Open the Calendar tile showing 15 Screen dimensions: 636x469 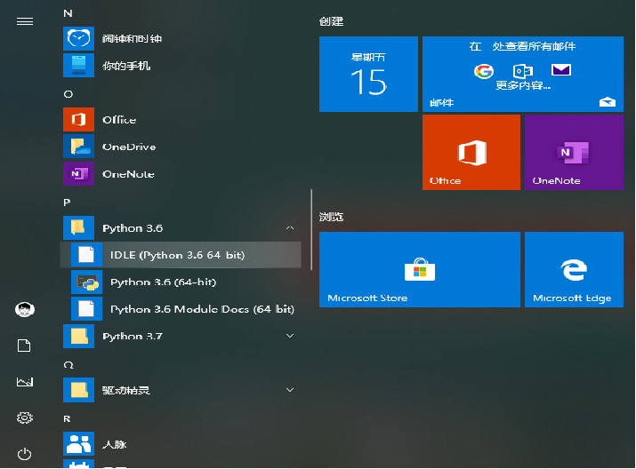(368, 74)
